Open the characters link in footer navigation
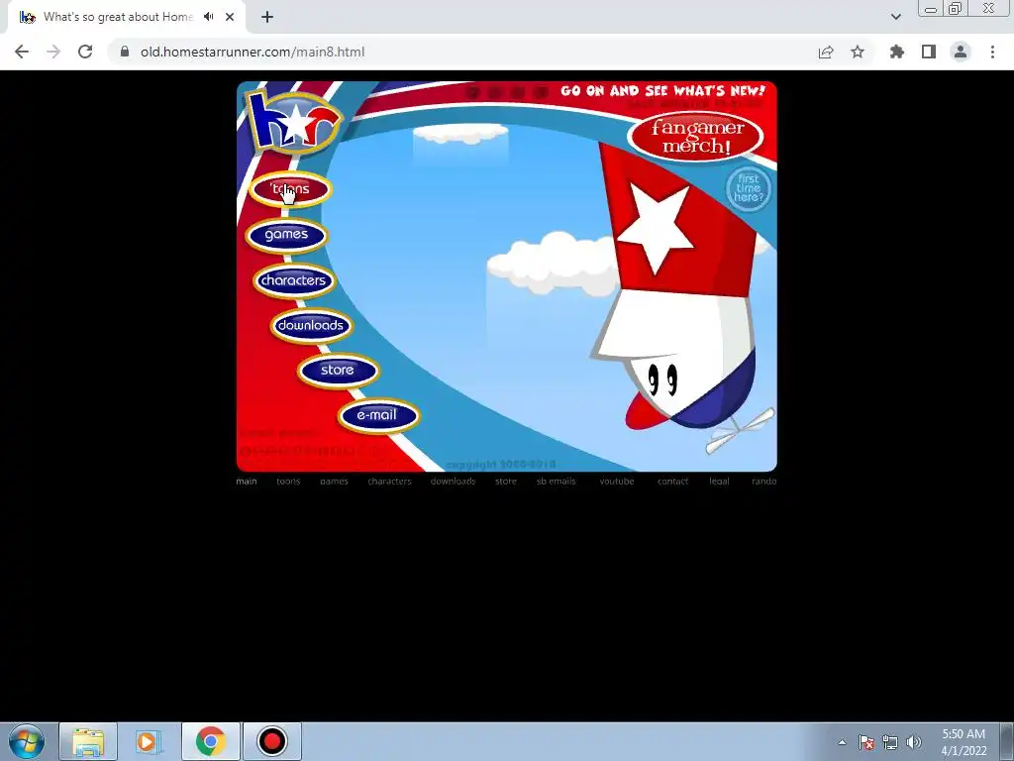Viewport: 1014px width, 761px height. (389, 481)
